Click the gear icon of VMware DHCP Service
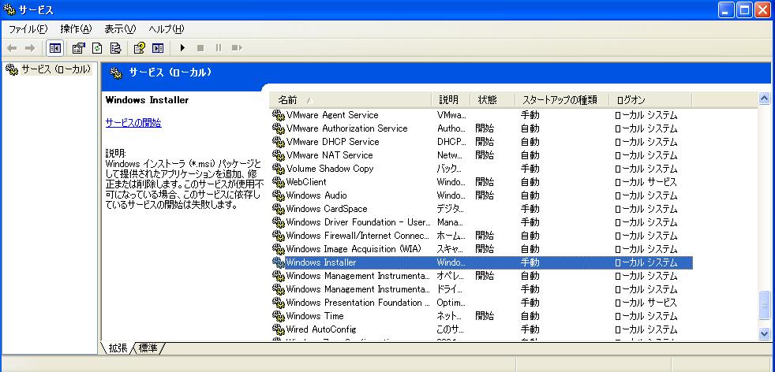Viewport: 775px width, 372px height. coord(279,142)
